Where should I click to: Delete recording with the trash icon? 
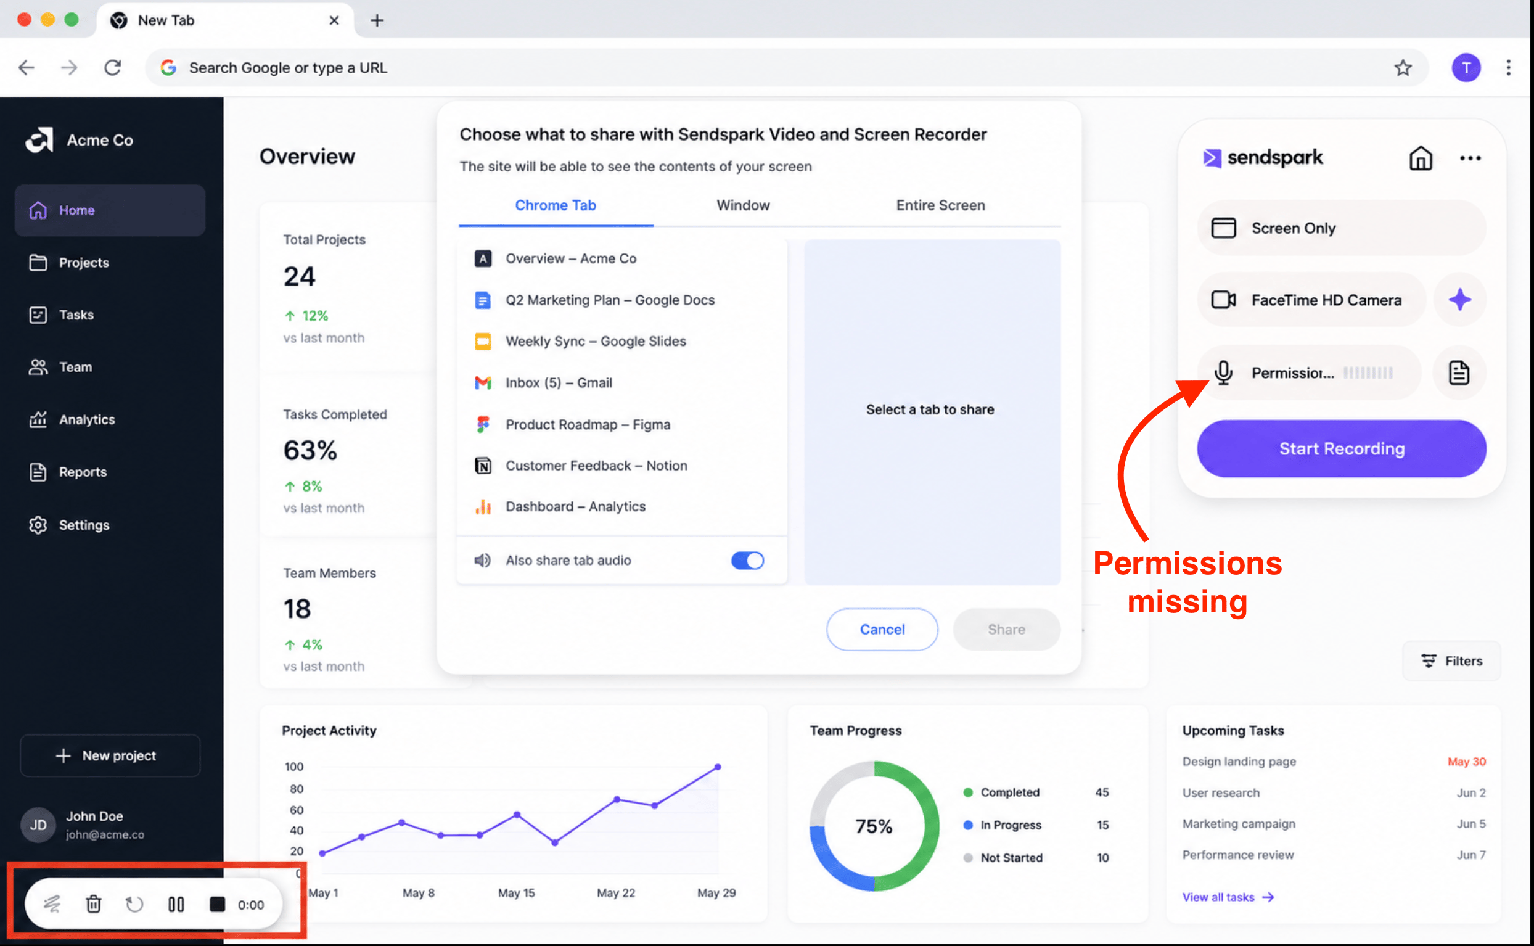(93, 904)
